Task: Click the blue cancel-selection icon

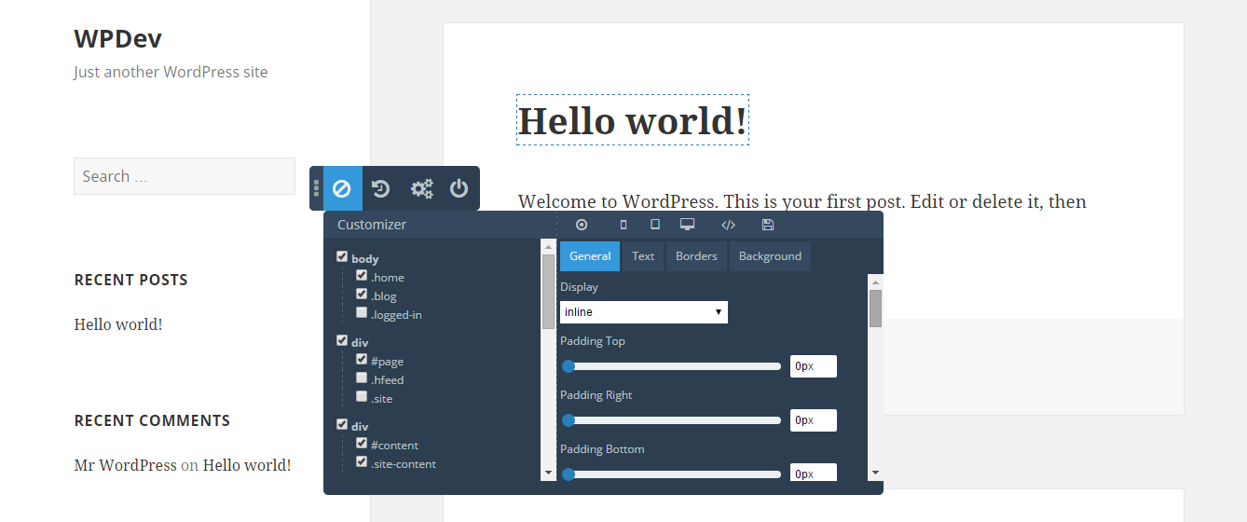Action: [342, 189]
